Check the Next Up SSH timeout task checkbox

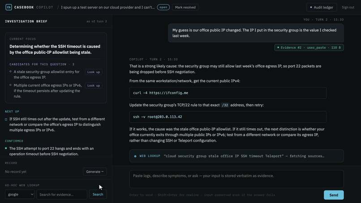[6, 119]
